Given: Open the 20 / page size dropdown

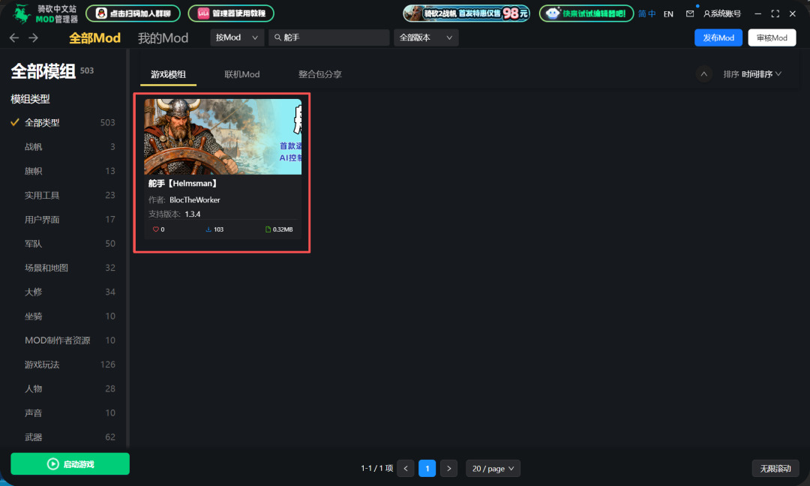Looking at the screenshot, I should pyautogui.click(x=493, y=468).
